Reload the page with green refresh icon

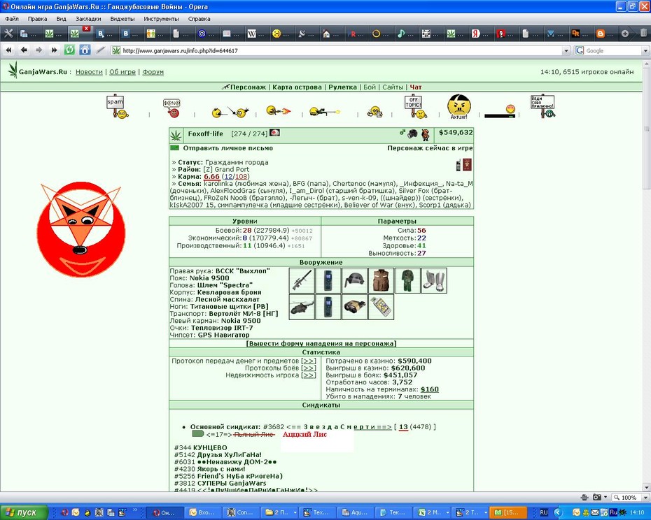[69, 50]
